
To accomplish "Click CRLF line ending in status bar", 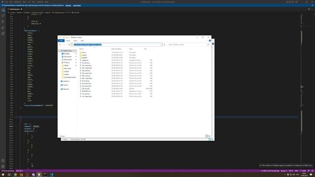I will pos(296,171).
